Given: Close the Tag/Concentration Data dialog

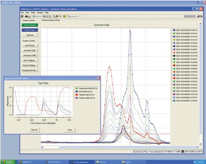Looking at the screenshot, I should click(x=98, y=78).
